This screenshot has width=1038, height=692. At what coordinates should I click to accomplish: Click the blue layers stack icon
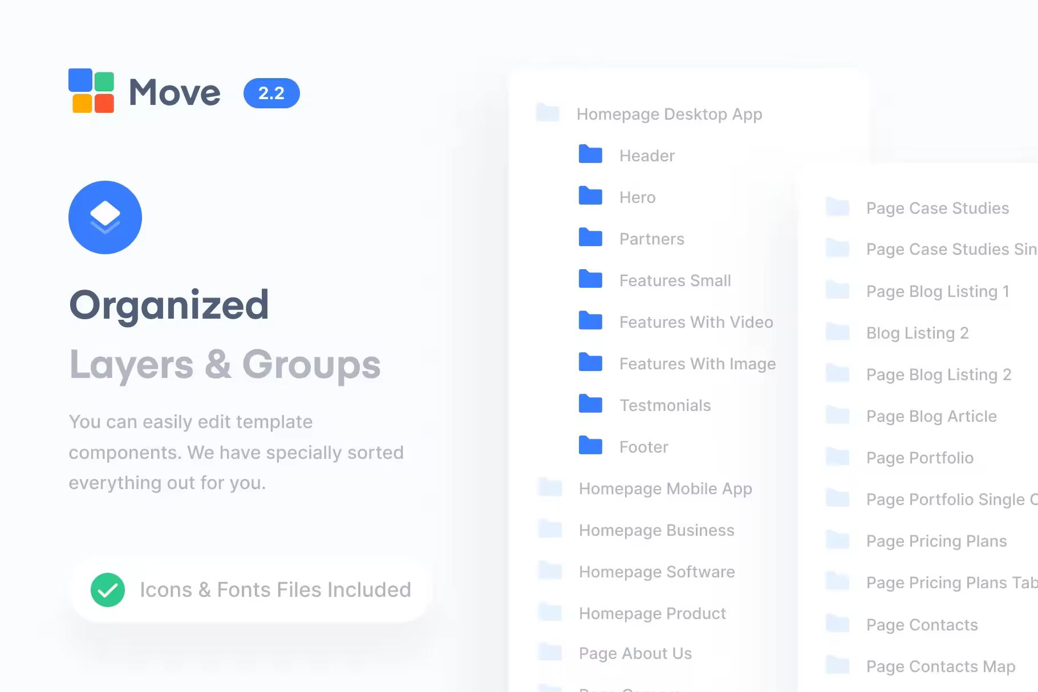pos(105,217)
